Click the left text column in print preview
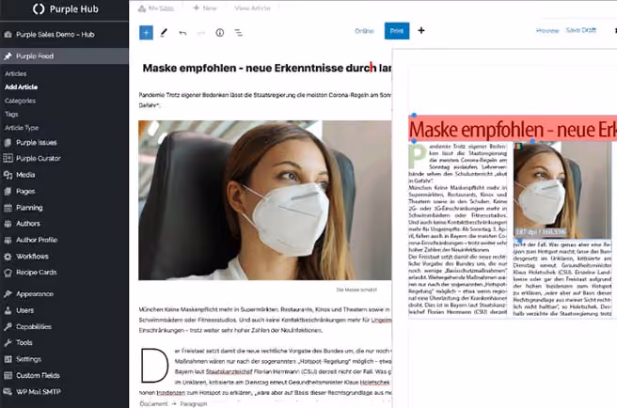617x408 pixels. click(x=458, y=229)
